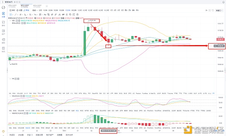226x136 pixels.
Task: Switch to the ETH/USDT tab
Action: [12, 6]
